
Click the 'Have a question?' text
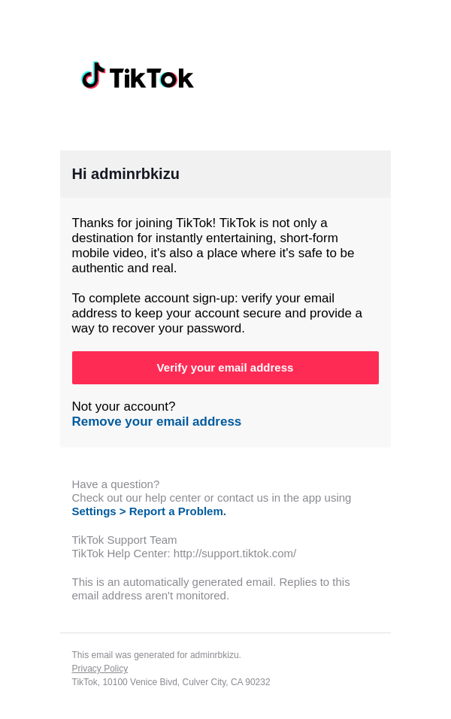click(116, 484)
